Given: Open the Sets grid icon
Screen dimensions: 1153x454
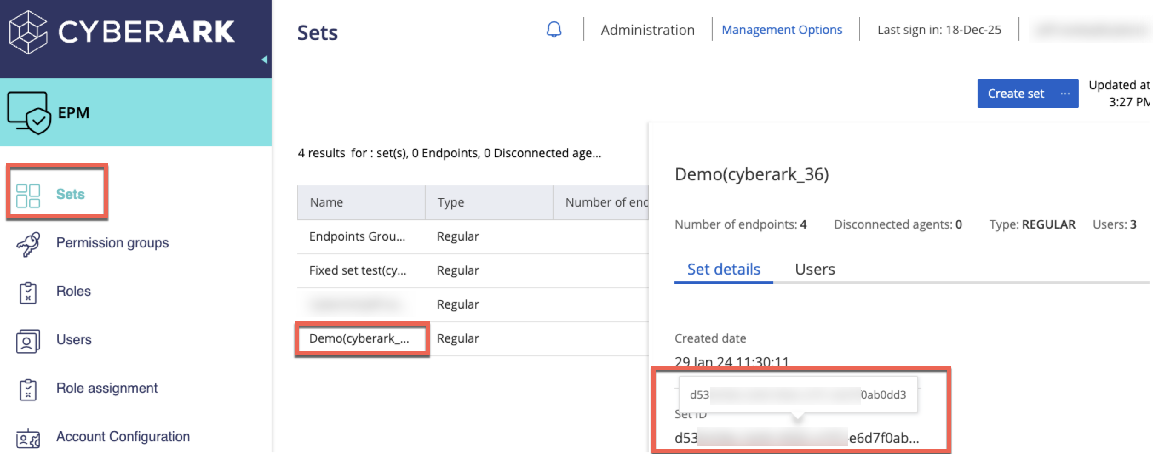Looking at the screenshot, I should (28, 196).
